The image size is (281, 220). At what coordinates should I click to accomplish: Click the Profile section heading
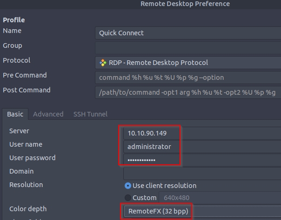point(14,20)
